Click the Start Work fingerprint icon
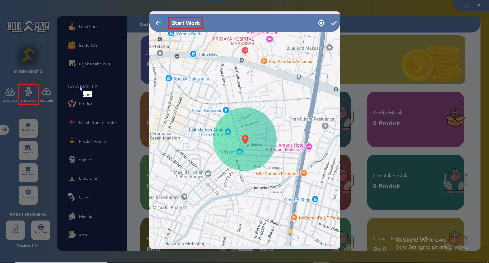This screenshot has height=263, width=489. (x=28, y=92)
